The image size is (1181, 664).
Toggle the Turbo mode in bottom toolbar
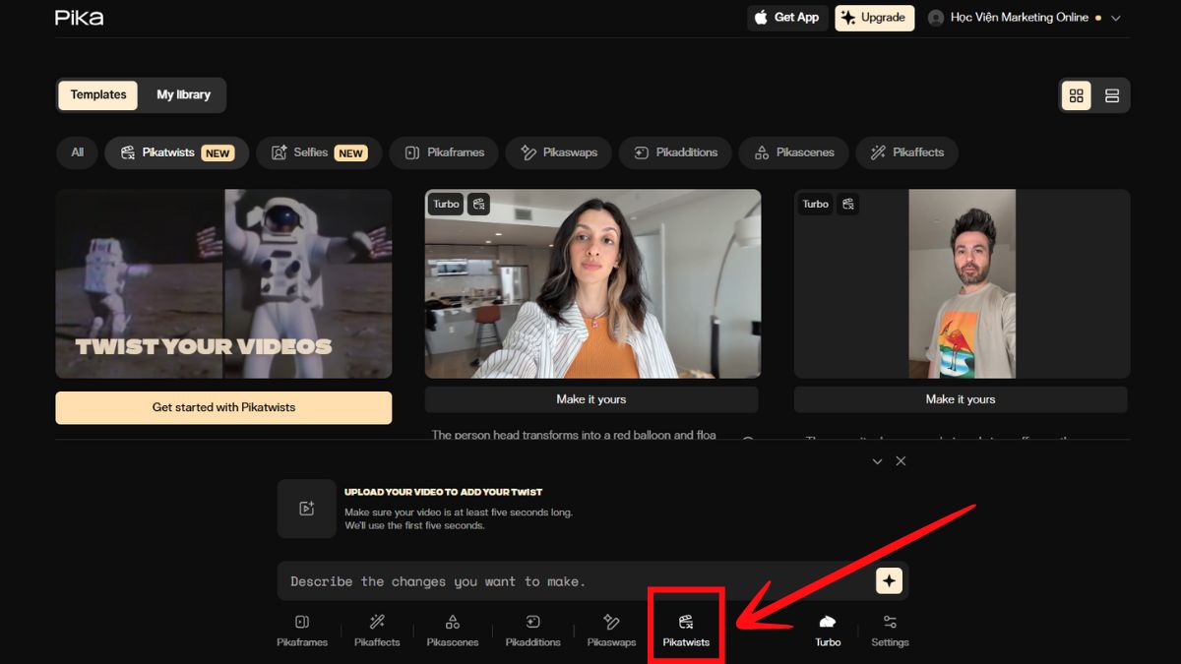click(828, 631)
